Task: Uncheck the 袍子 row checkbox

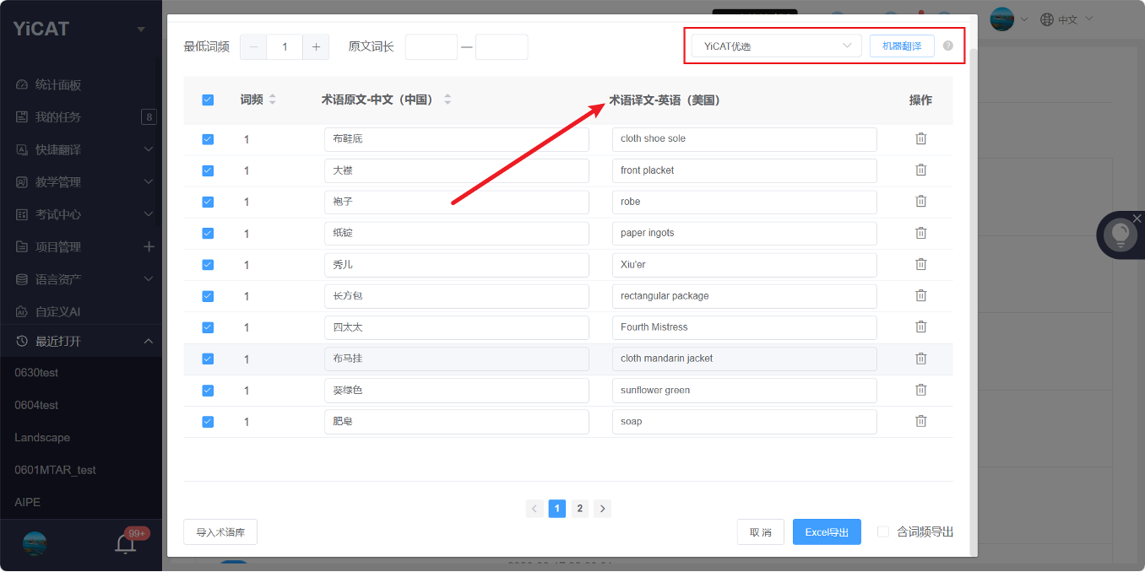Action: point(208,202)
